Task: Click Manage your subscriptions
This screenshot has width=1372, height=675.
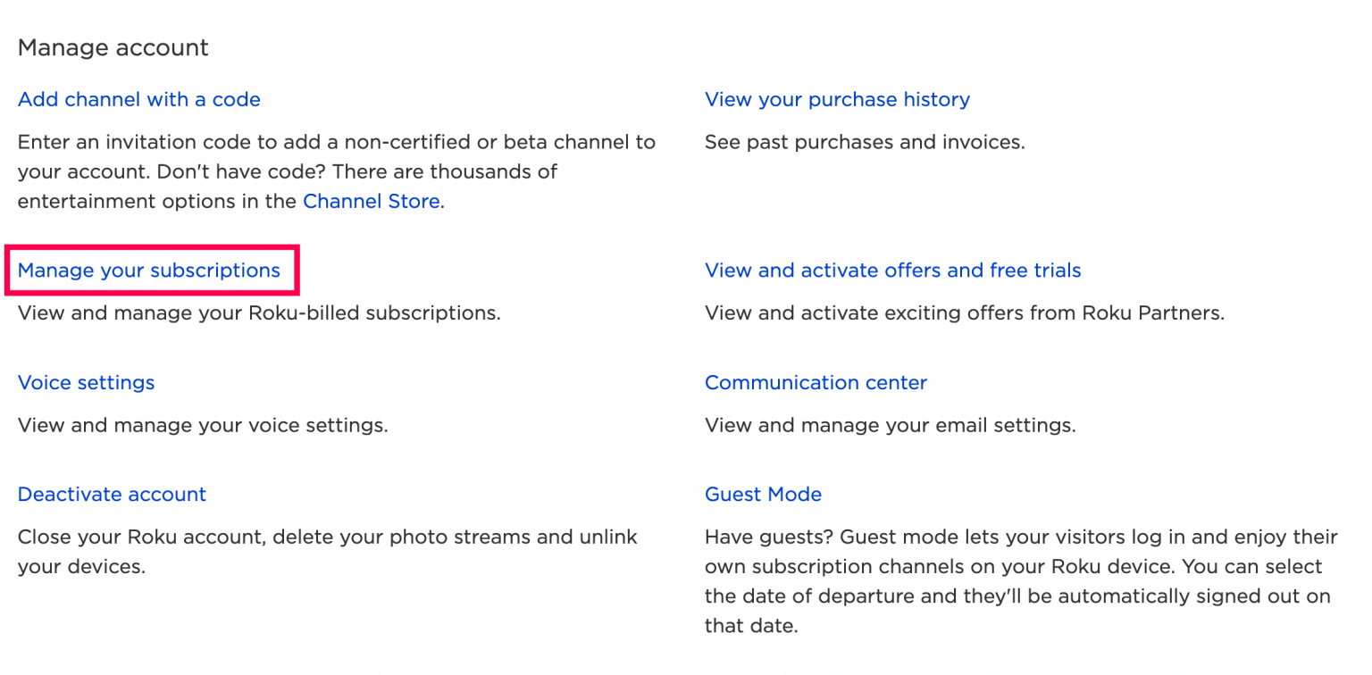Action: tap(149, 271)
